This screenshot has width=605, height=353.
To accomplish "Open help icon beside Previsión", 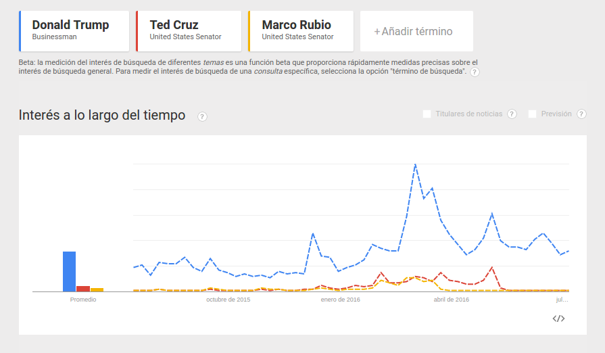I will pos(581,114).
